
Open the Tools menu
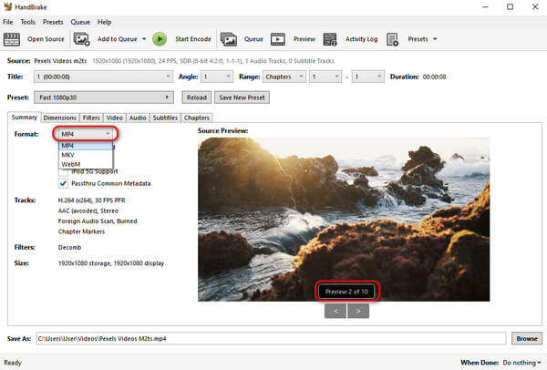tap(27, 22)
